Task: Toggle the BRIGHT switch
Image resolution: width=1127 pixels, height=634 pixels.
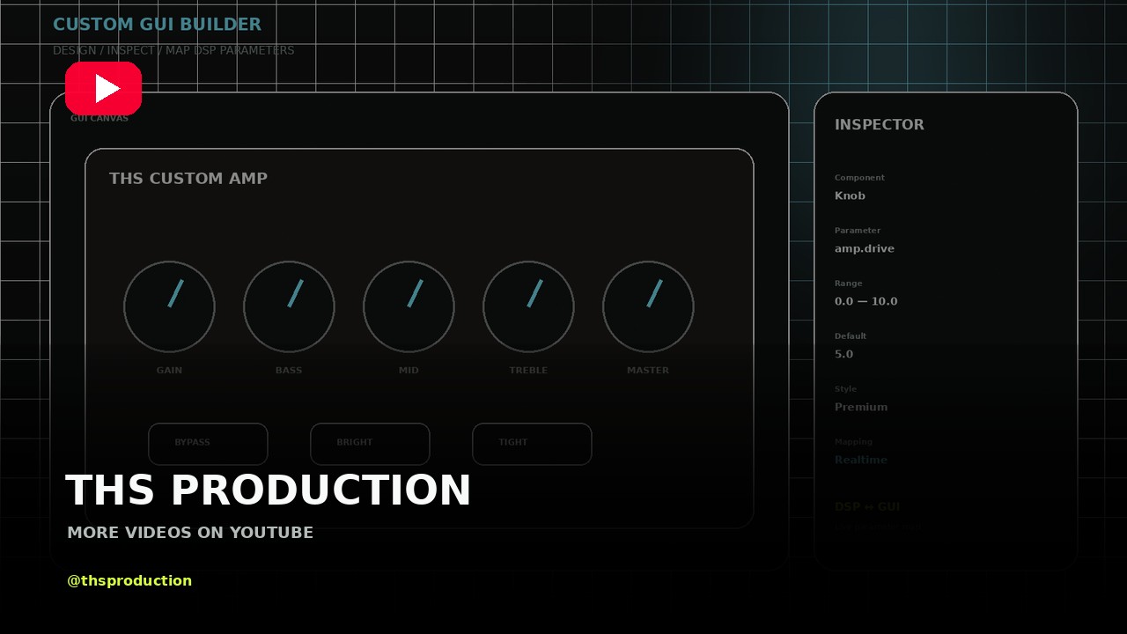Action: pos(370,444)
